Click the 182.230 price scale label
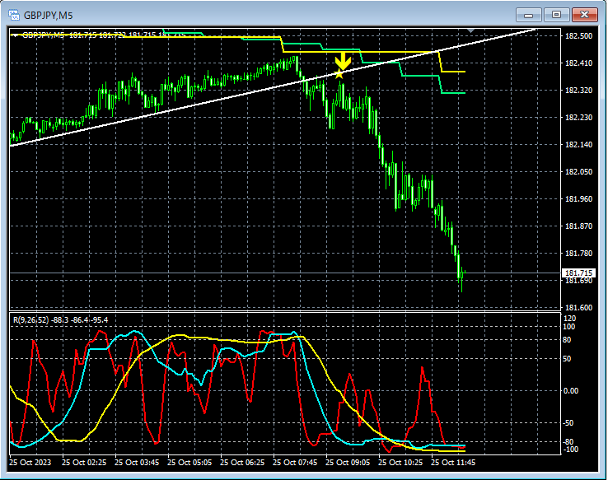The image size is (608, 480). coord(579,118)
